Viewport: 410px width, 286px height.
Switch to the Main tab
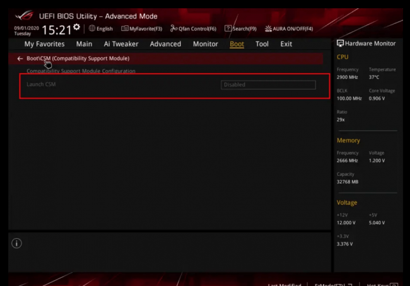84,44
